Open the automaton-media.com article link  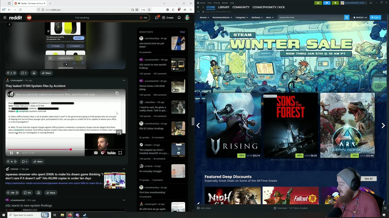point(54,183)
